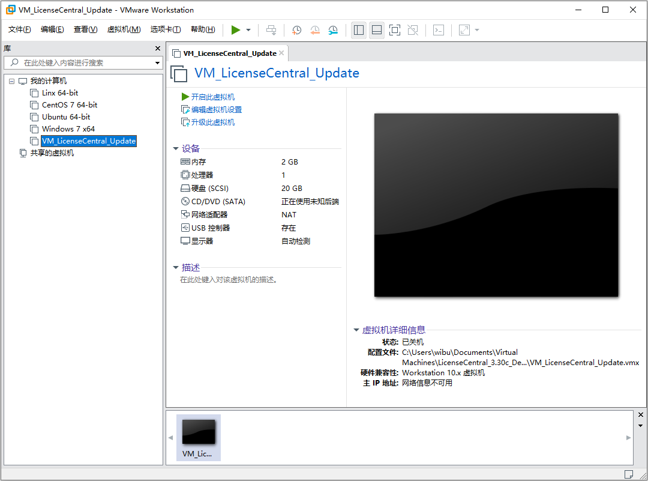Click the description text field placeholder

(x=229, y=280)
